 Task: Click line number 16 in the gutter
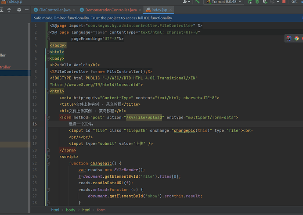pyautogui.click(x=35, y=124)
